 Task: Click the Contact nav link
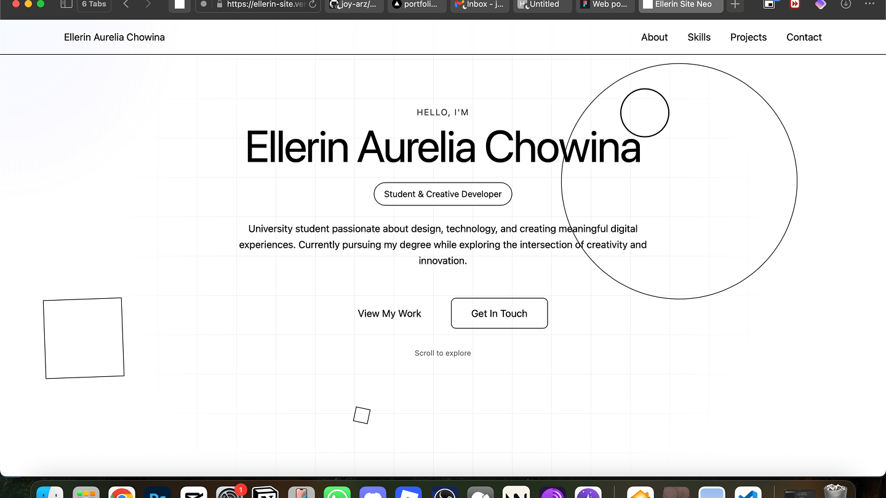pos(804,37)
